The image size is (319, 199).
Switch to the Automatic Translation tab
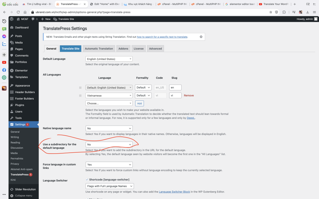(99, 49)
